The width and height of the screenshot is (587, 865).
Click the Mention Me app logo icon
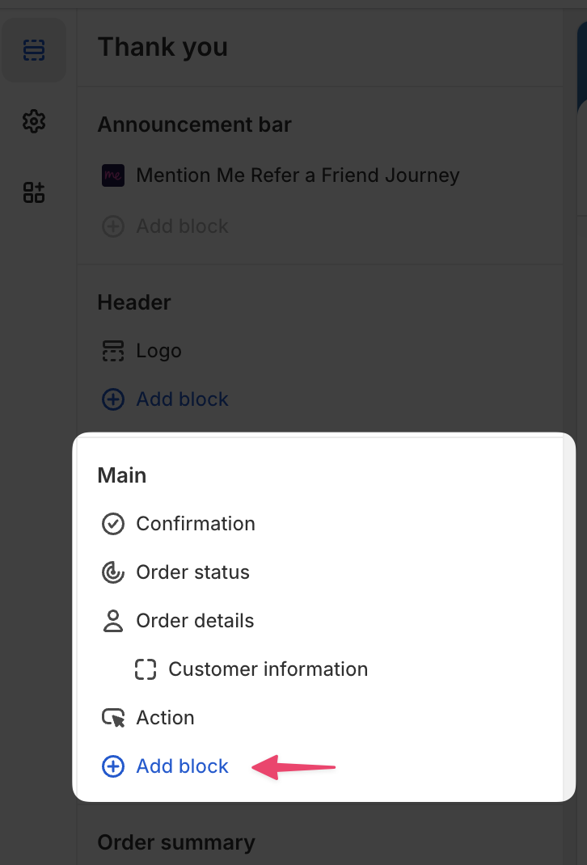[113, 175]
